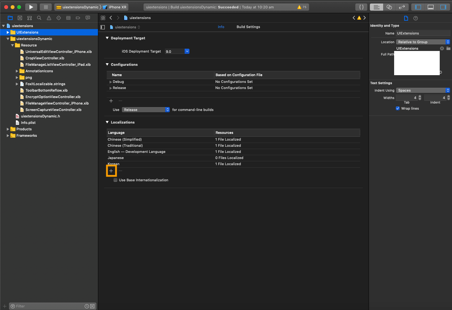
Task: Collapse the Localizations section
Action: point(107,122)
